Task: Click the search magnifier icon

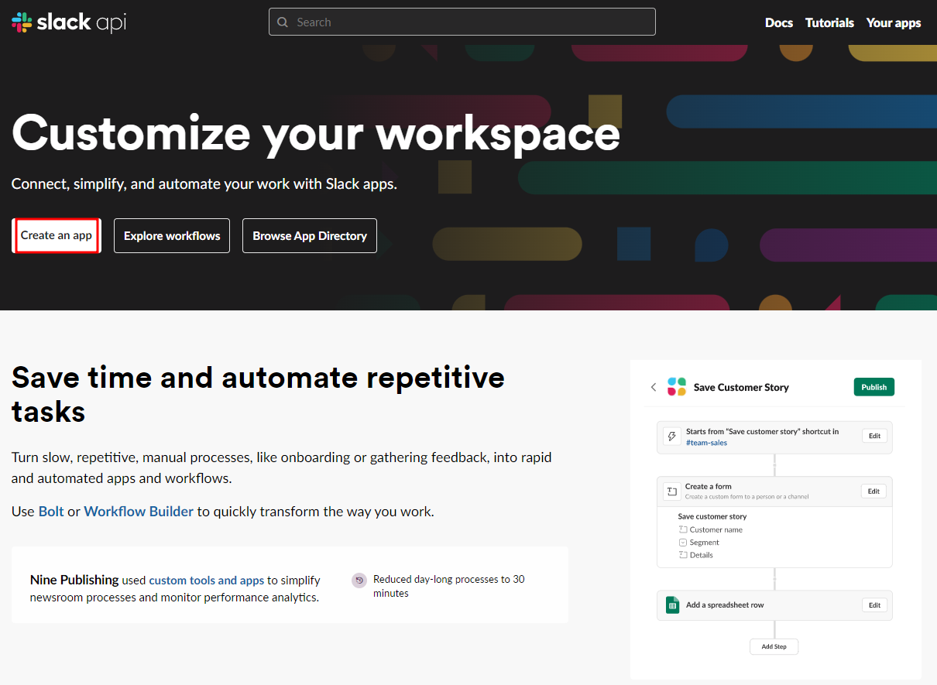Action: 283,22
